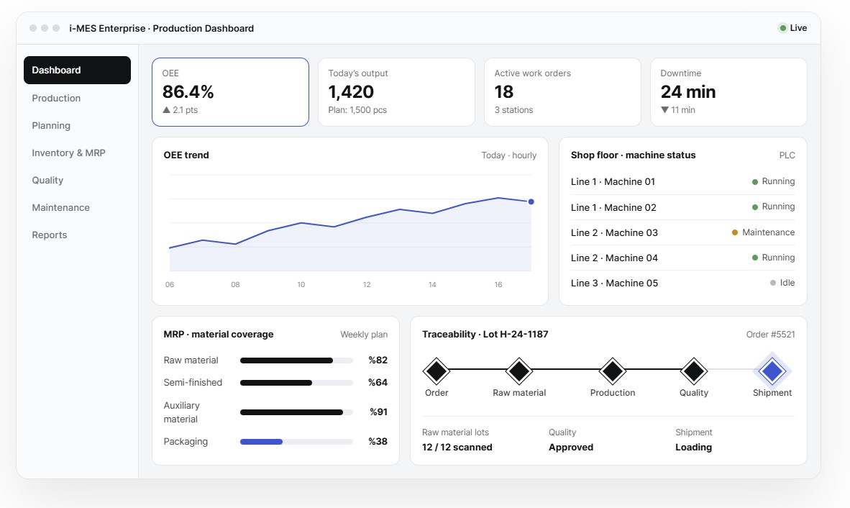
Task: Click the Weekly plan label
Action: [364, 335]
